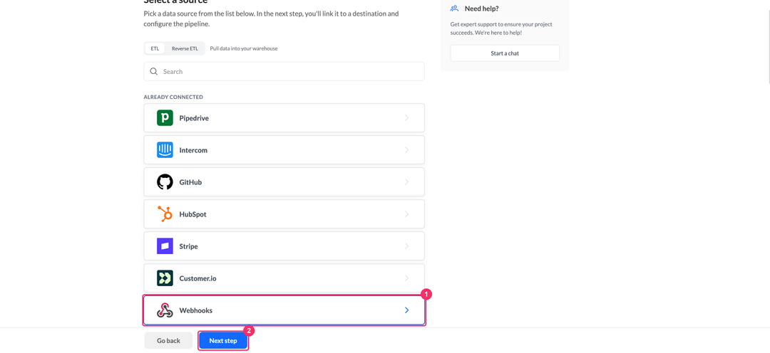
Task: Select the Customer.io source label
Action: [198, 278]
